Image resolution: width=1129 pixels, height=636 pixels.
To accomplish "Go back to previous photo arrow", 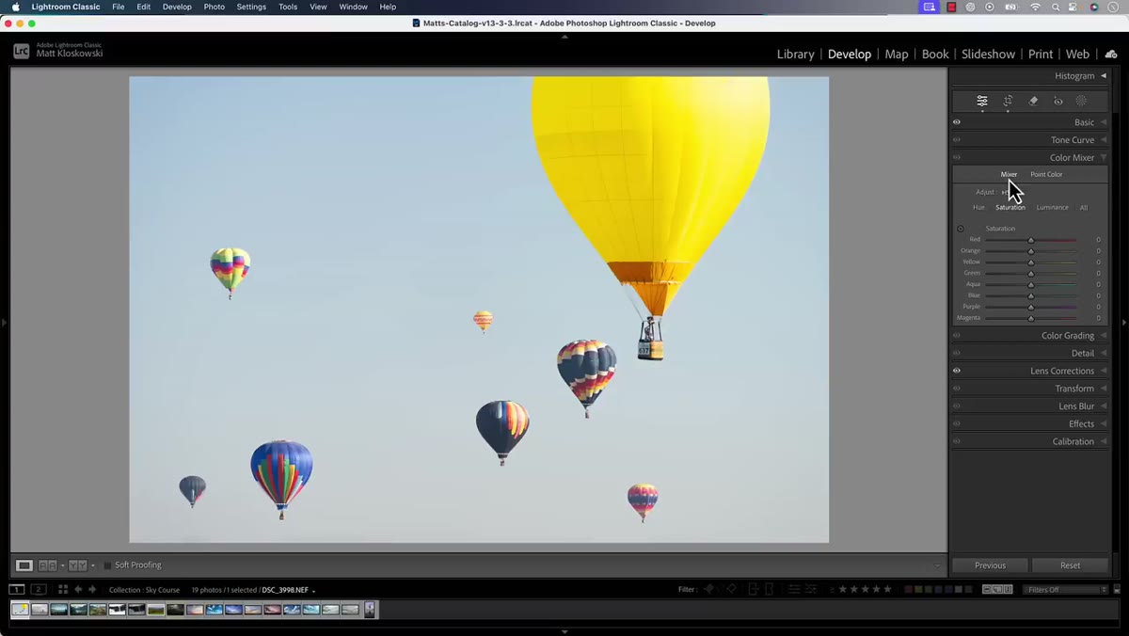I will (x=78, y=590).
